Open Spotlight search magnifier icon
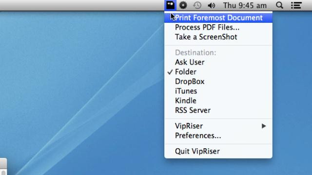Viewport: 312px width, 175px height. (279, 5)
